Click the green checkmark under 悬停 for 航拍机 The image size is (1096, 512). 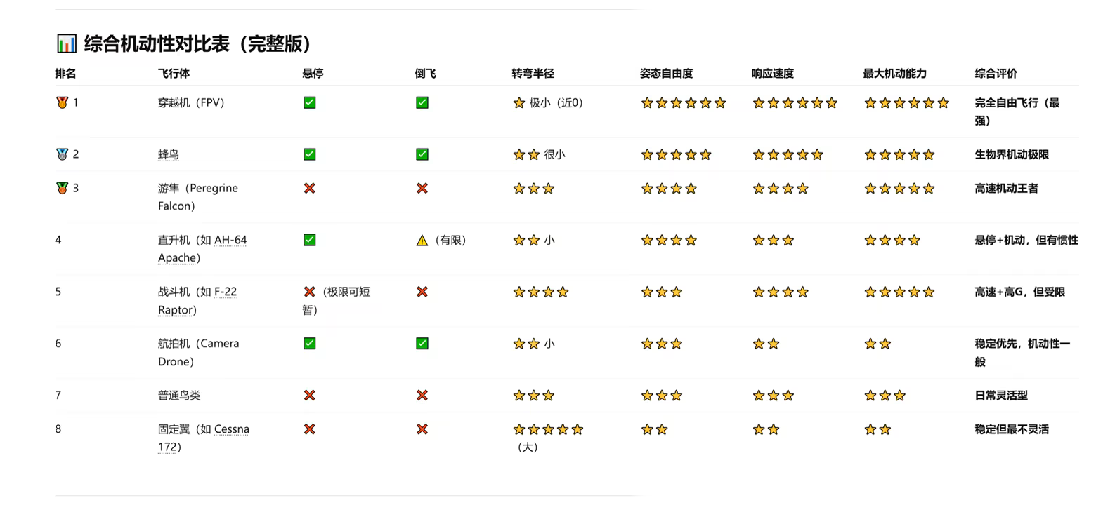309,344
